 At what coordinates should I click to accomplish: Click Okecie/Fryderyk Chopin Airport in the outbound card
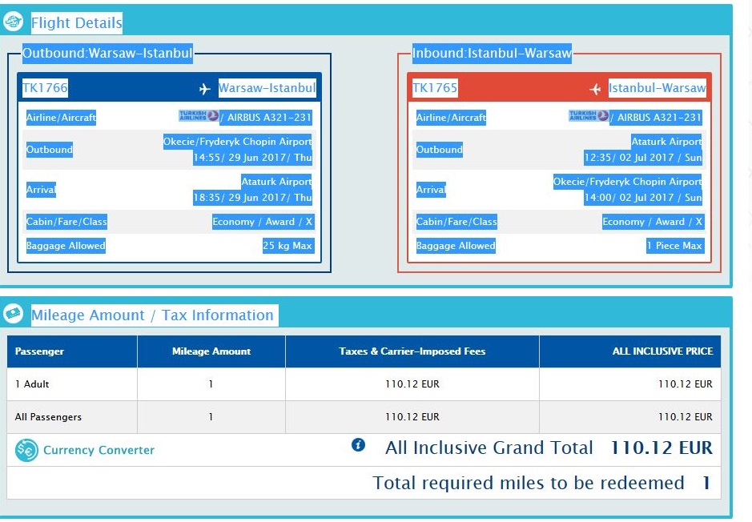[237, 142]
